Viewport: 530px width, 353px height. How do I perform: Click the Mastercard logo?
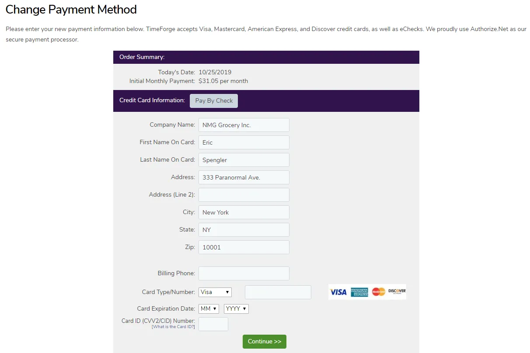(378, 292)
